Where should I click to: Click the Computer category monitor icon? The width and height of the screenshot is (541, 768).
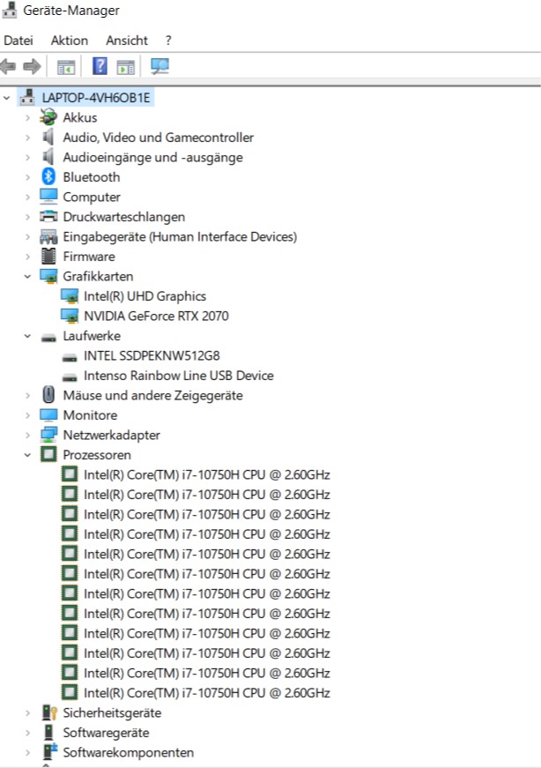[x=48, y=197]
